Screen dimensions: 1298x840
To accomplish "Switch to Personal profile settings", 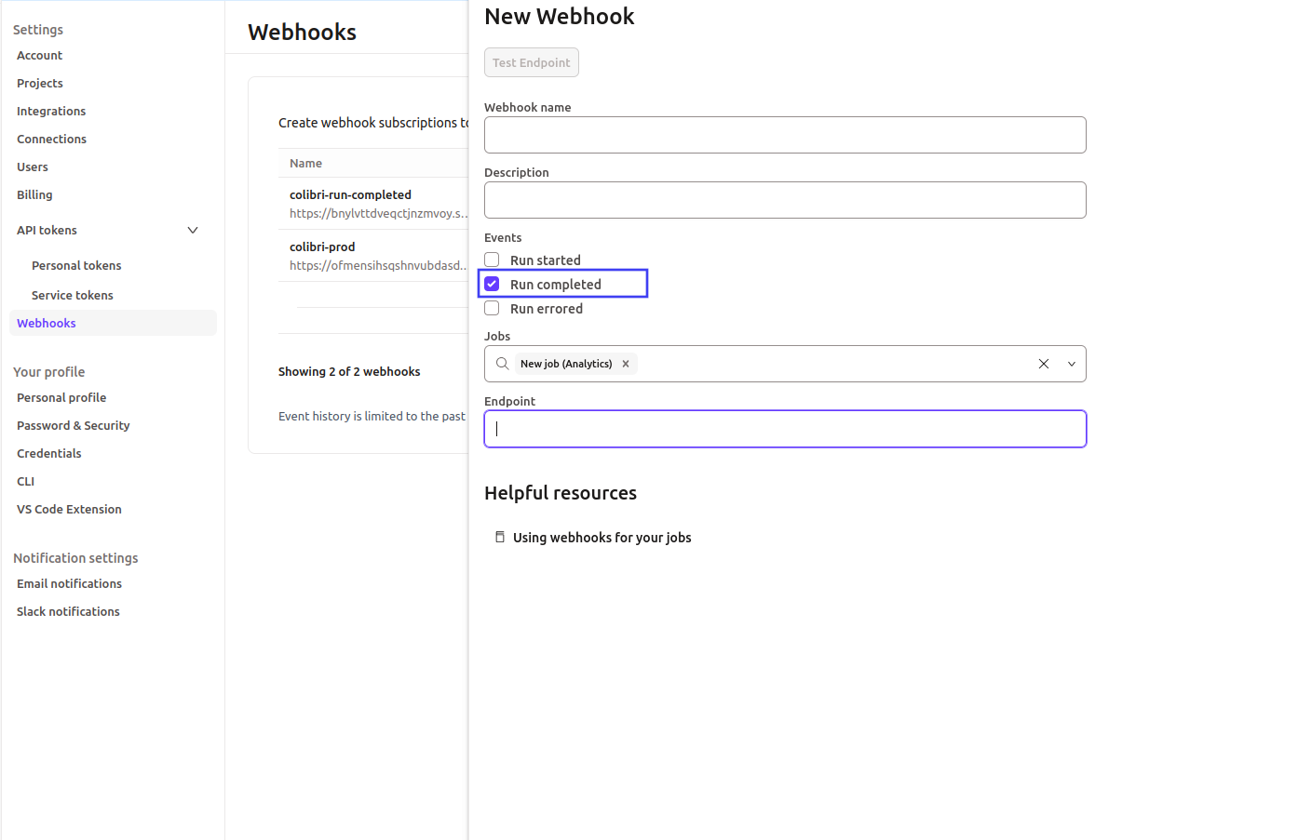I will point(61,397).
